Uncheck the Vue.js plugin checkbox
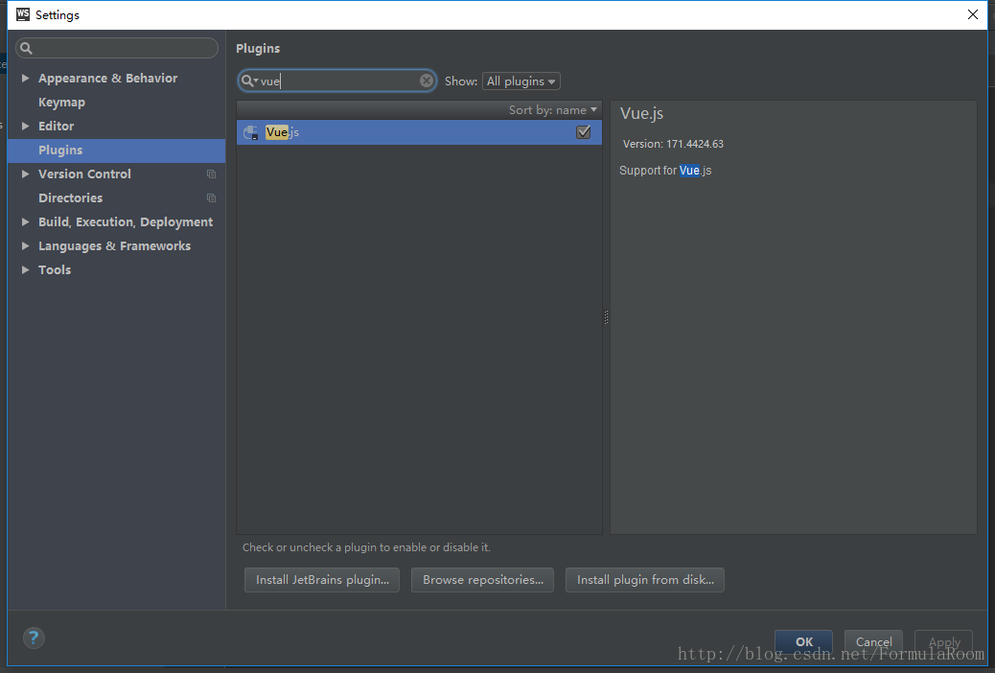 pyautogui.click(x=583, y=132)
